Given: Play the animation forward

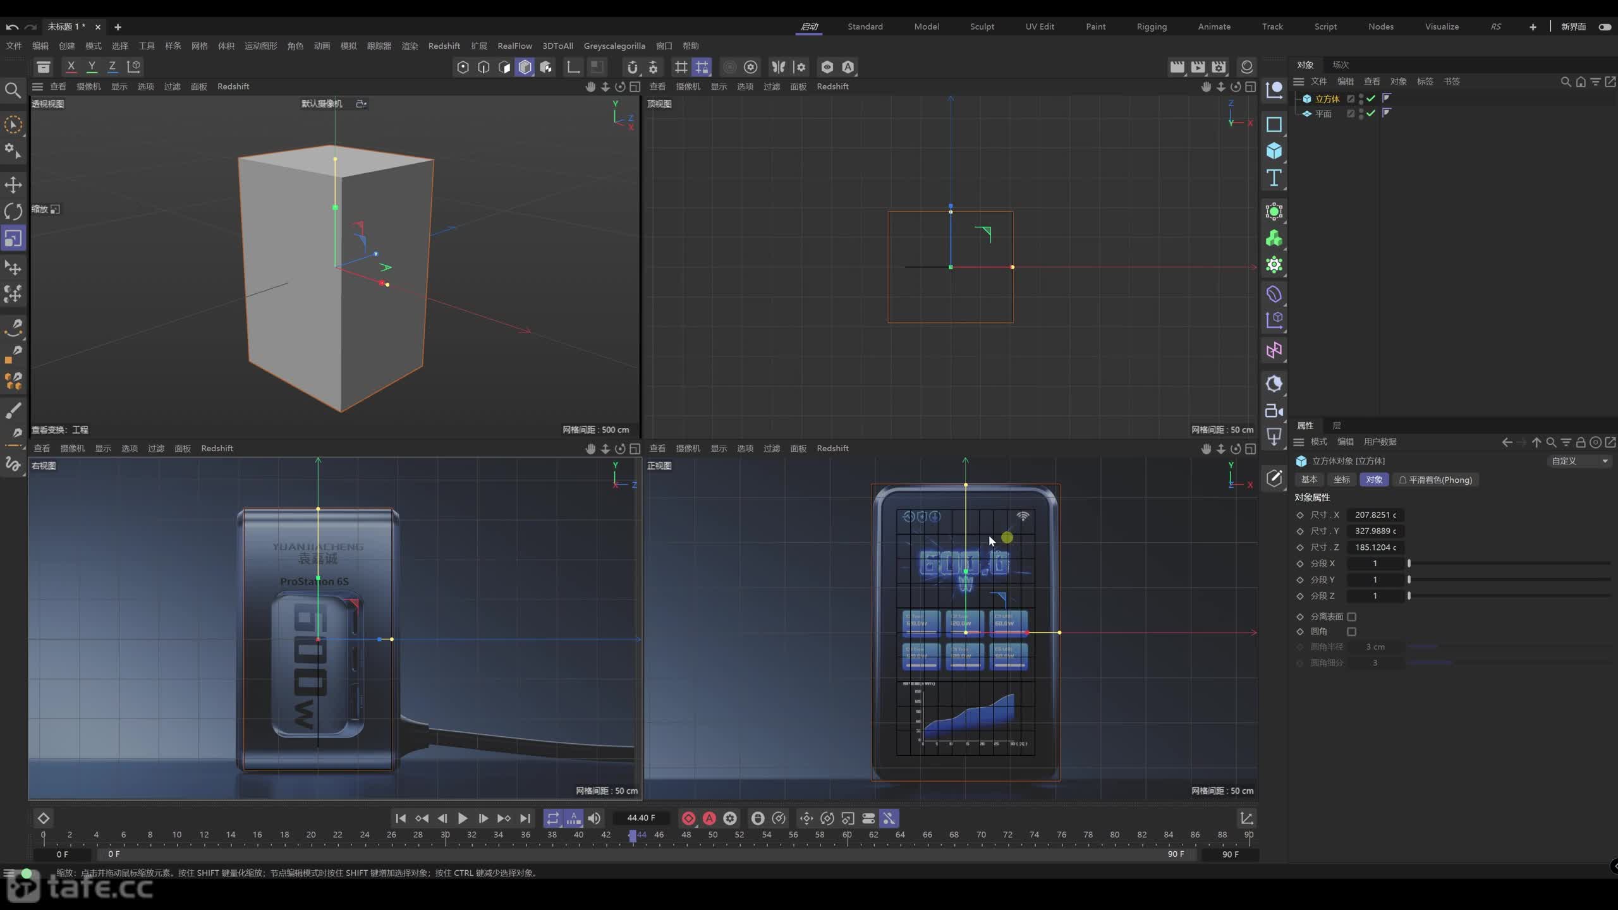Looking at the screenshot, I should pos(463,818).
